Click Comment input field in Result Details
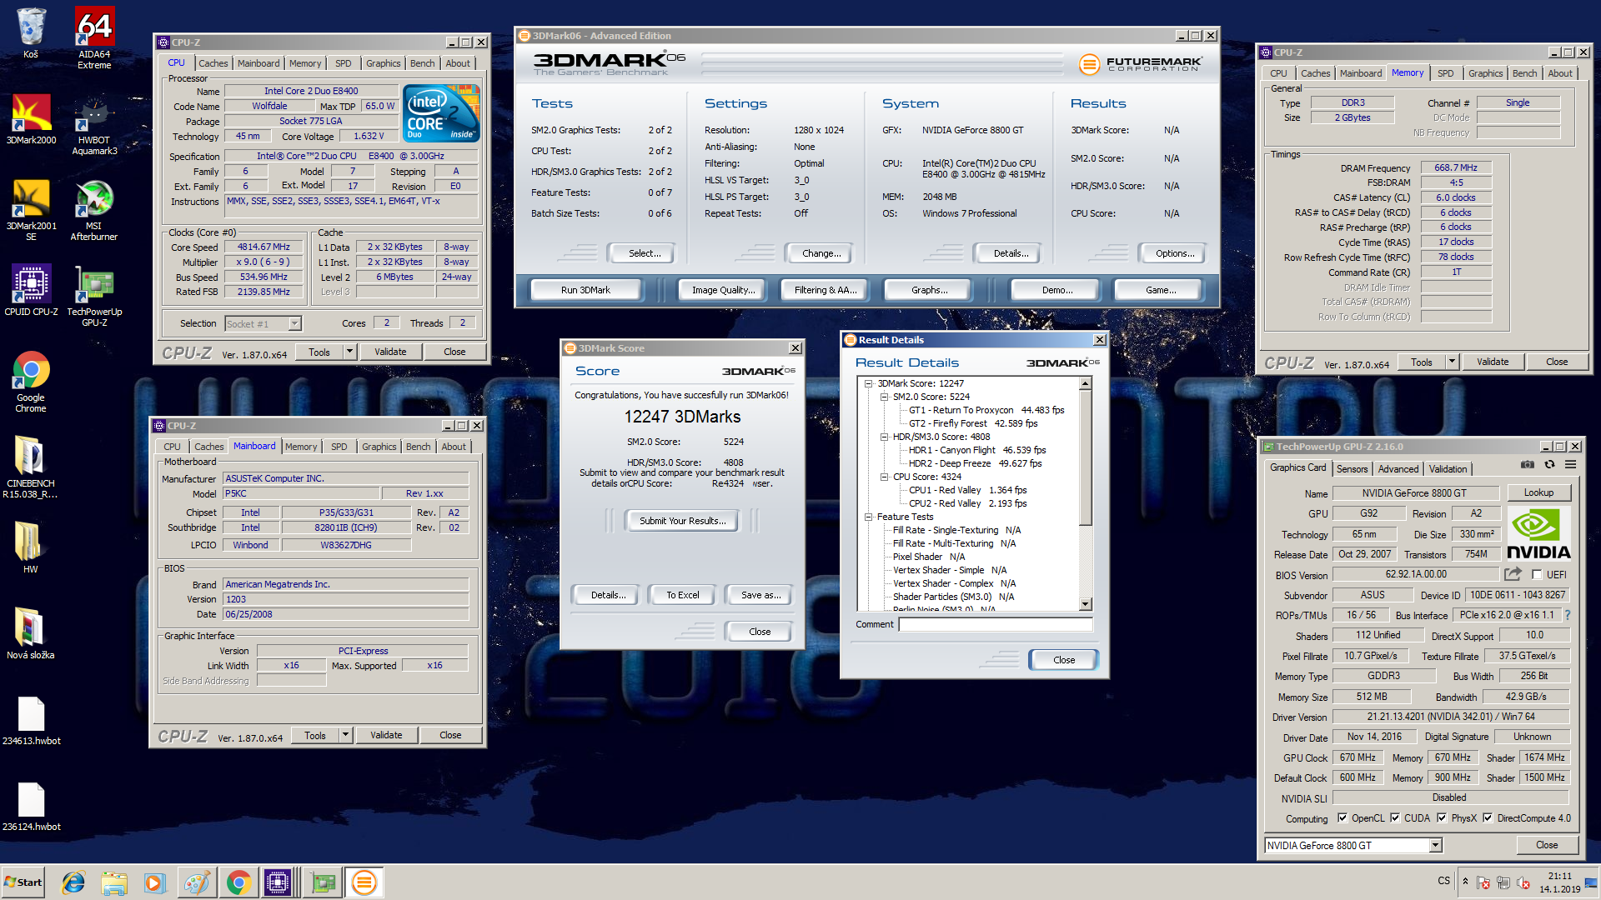The height and width of the screenshot is (900, 1601). point(996,624)
